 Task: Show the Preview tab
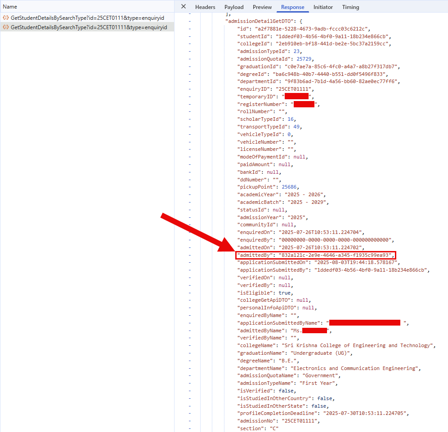coord(262,7)
